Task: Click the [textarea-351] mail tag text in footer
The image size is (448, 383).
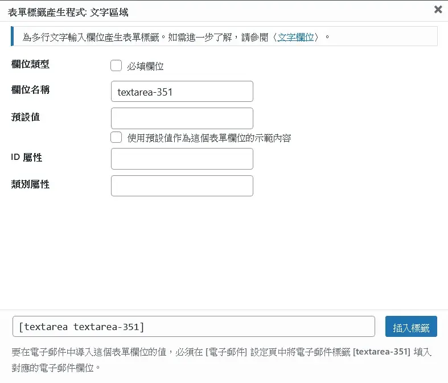Action: click(x=382, y=352)
